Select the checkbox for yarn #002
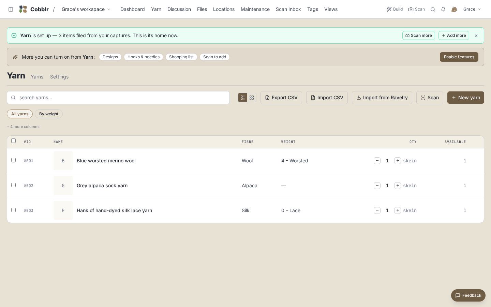Viewport: 491px width, 307px height. click(x=14, y=185)
